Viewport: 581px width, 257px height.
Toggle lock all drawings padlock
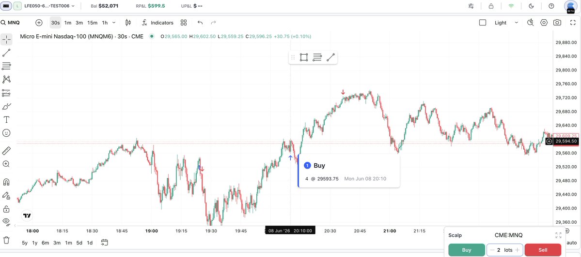pyautogui.click(x=6, y=209)
